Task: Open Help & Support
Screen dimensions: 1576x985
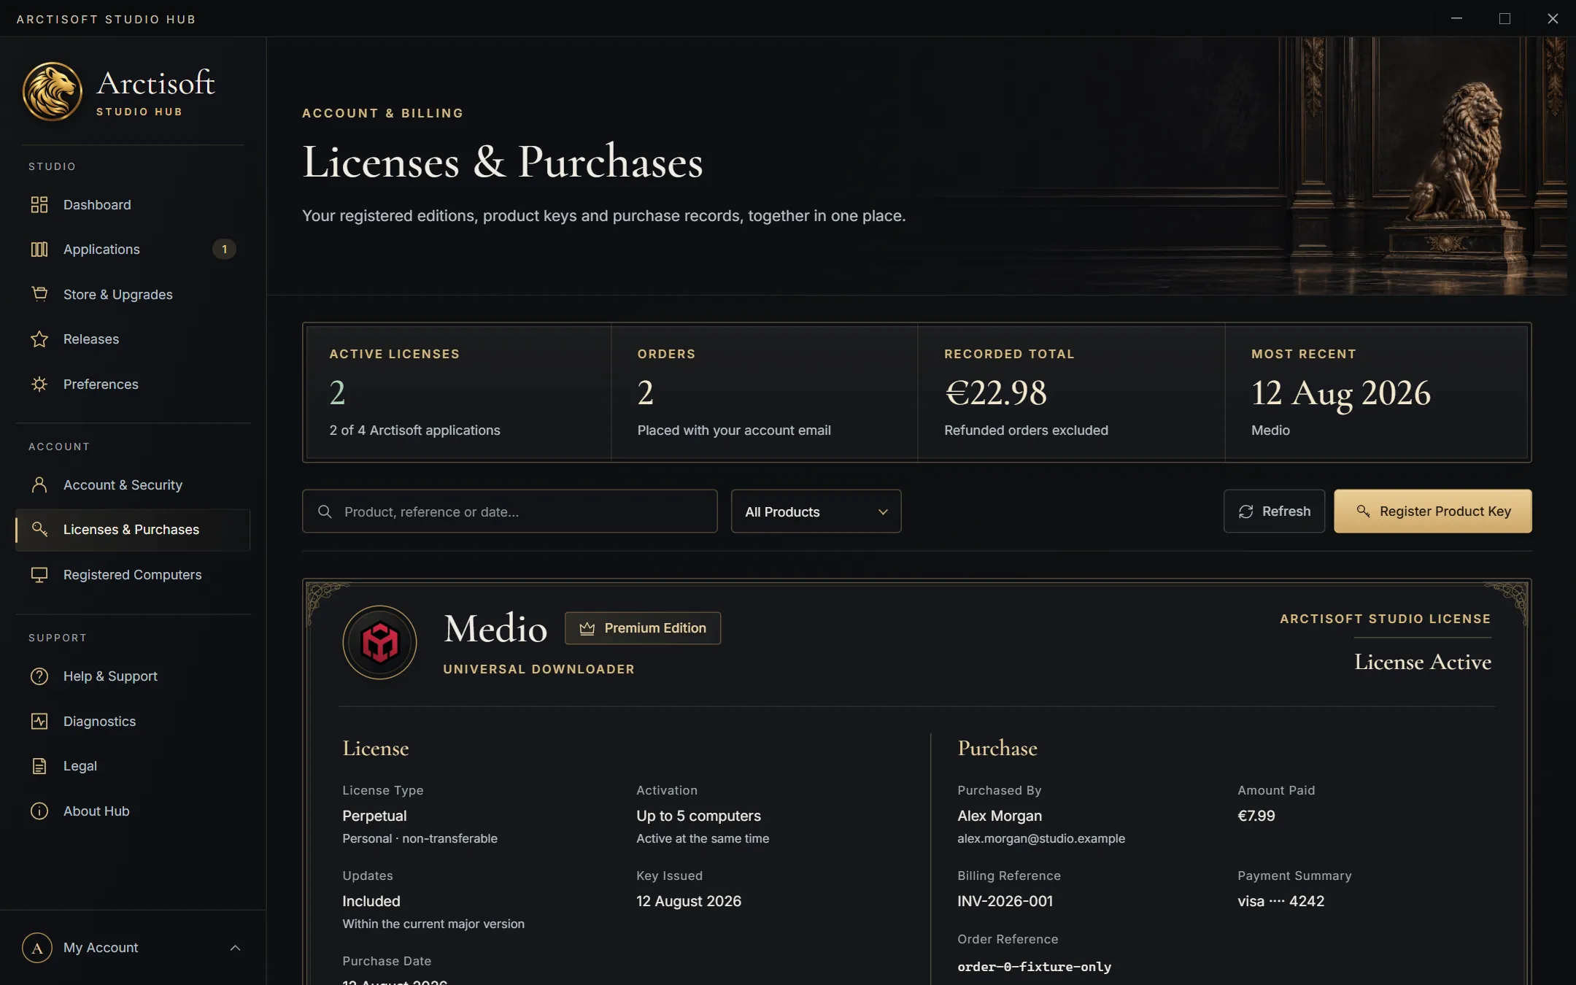Action: 133,676
